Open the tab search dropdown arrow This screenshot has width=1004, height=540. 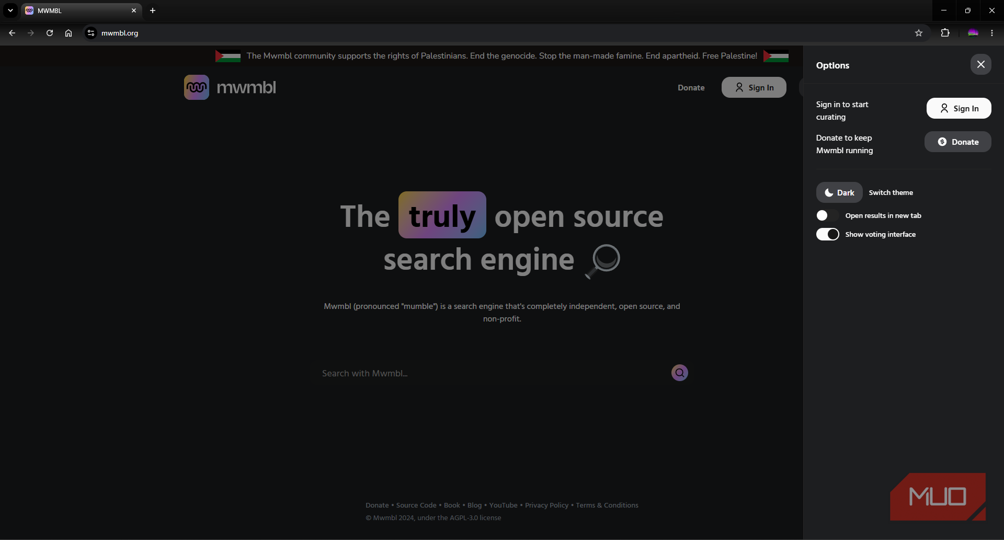[10, 10]
